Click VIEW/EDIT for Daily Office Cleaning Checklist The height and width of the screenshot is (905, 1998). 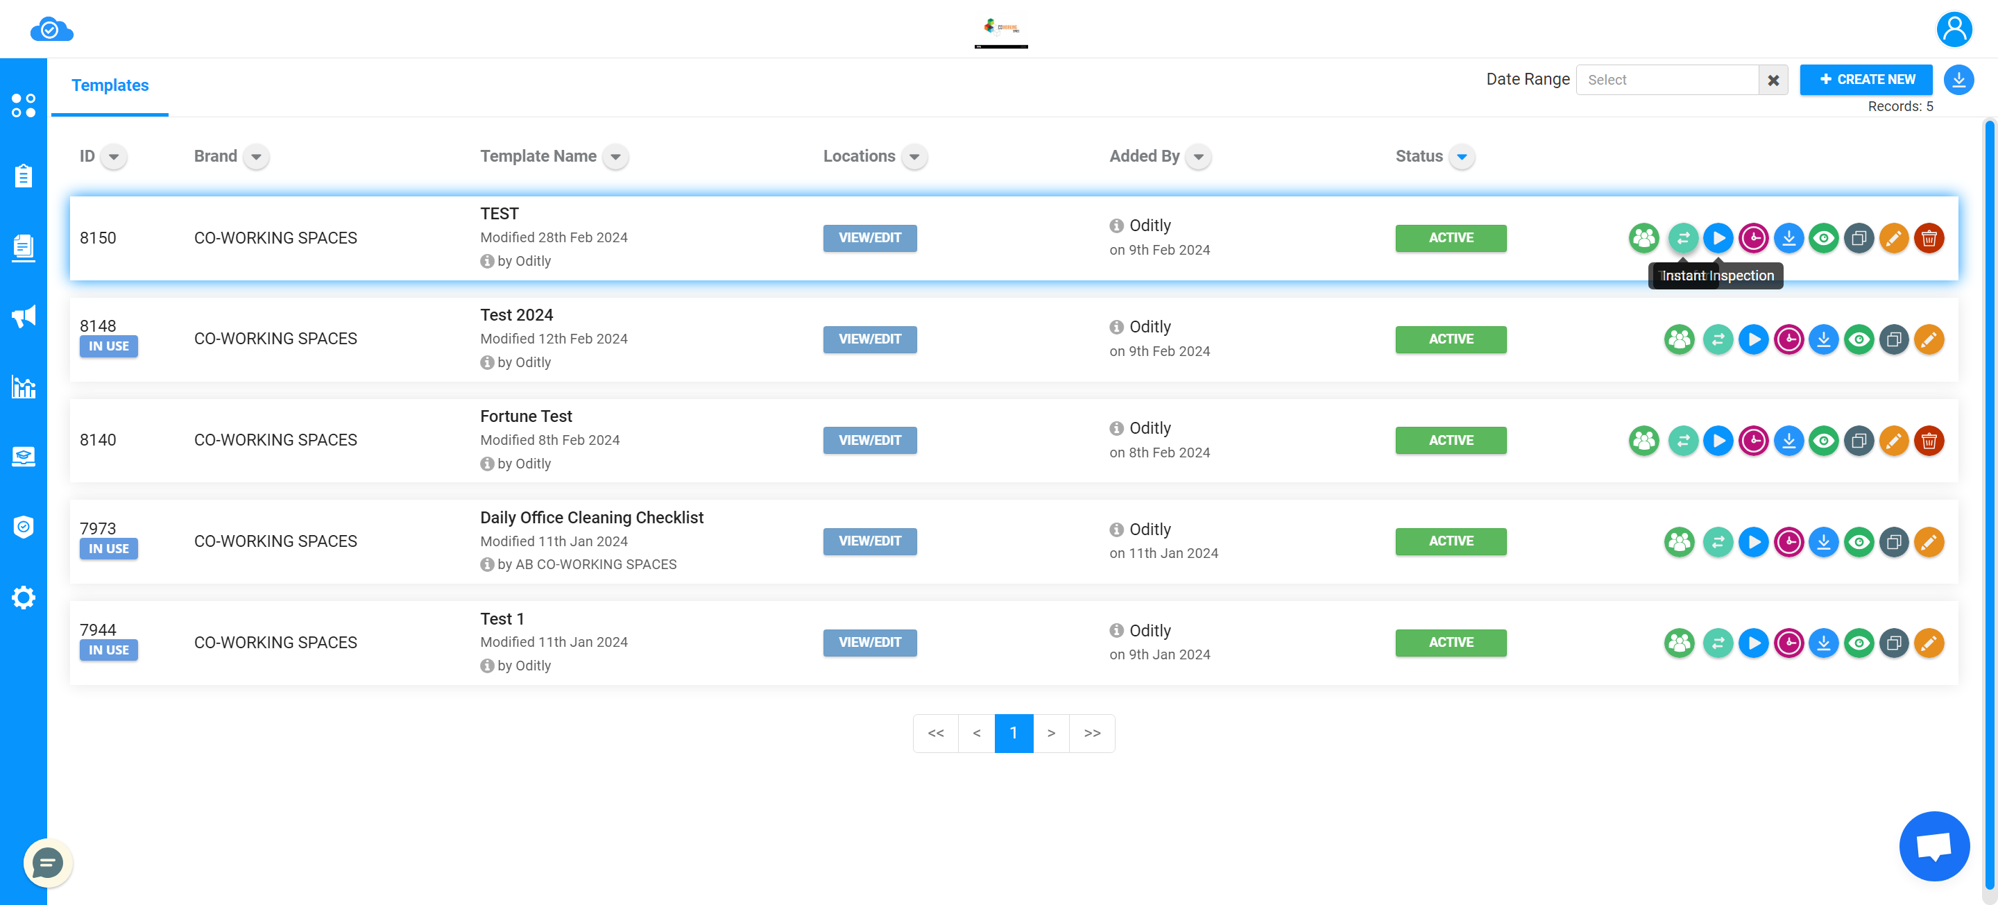pyautogui.click(x=869, y=542)
